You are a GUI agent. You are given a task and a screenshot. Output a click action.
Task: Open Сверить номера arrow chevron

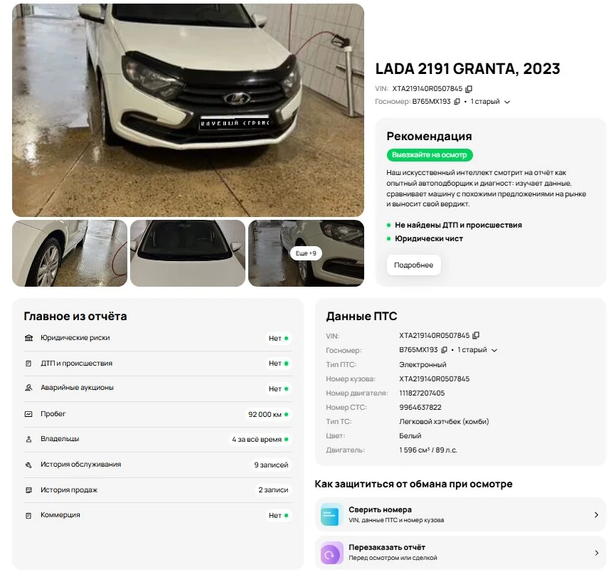click(x=596, y=514)
